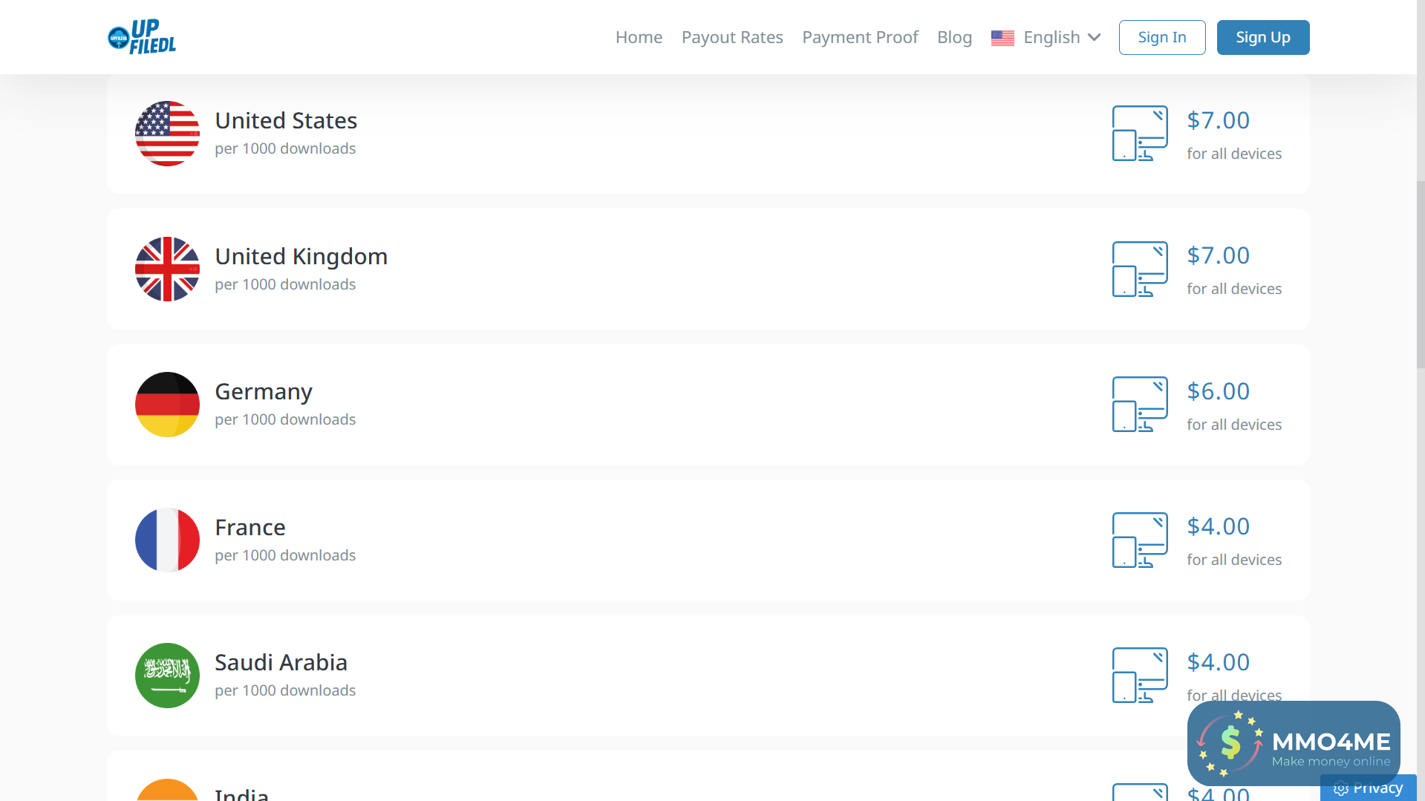Click the Germany flag icon
Viewport: 1425px width, 801px height.
pos(167,405)
